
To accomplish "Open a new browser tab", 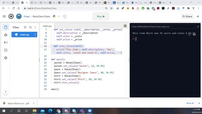I will pos(170,3).
